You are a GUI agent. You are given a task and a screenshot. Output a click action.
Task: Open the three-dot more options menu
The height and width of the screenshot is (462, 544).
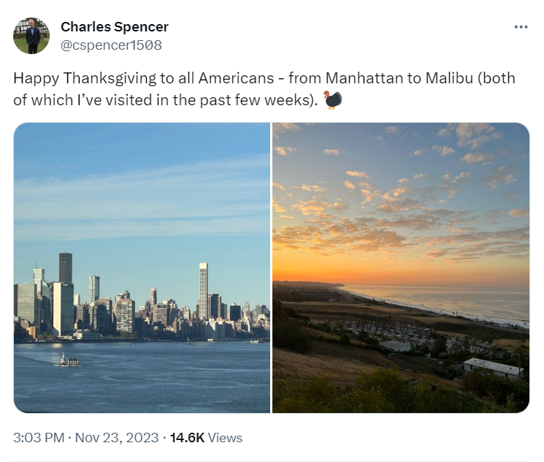tap(521, 27)
